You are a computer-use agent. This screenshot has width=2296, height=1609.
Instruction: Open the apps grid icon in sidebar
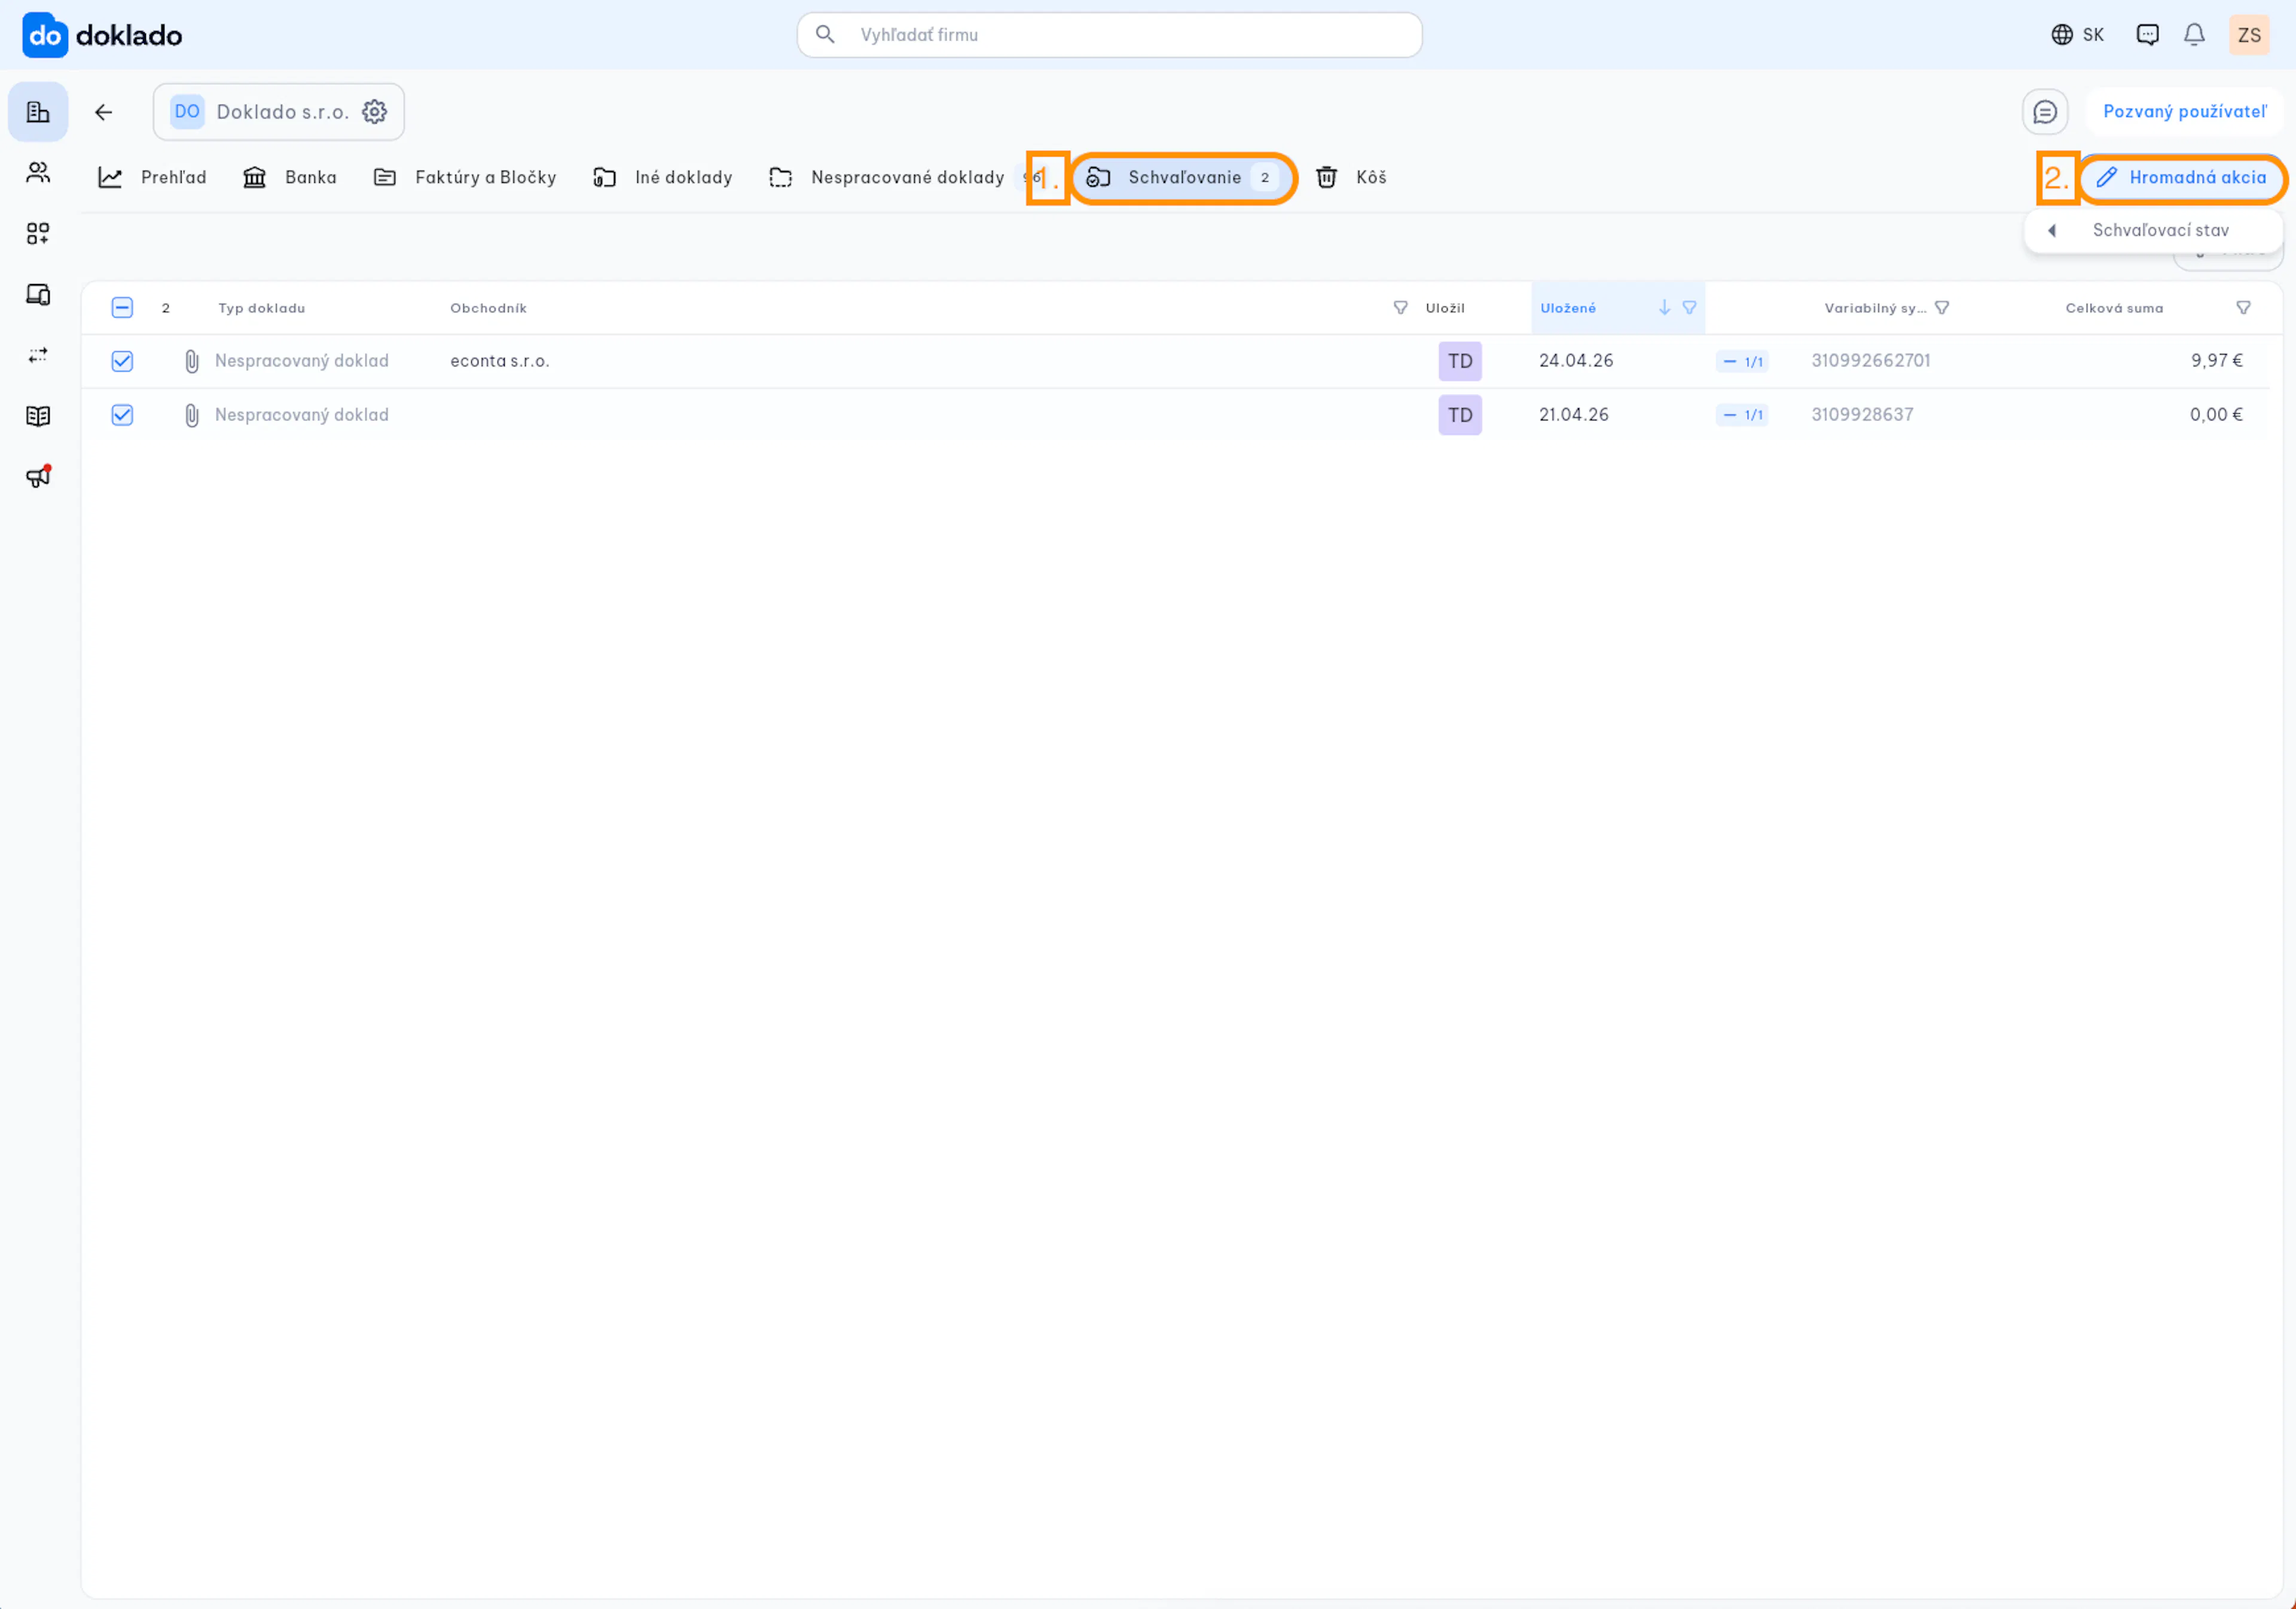(38, 234)
